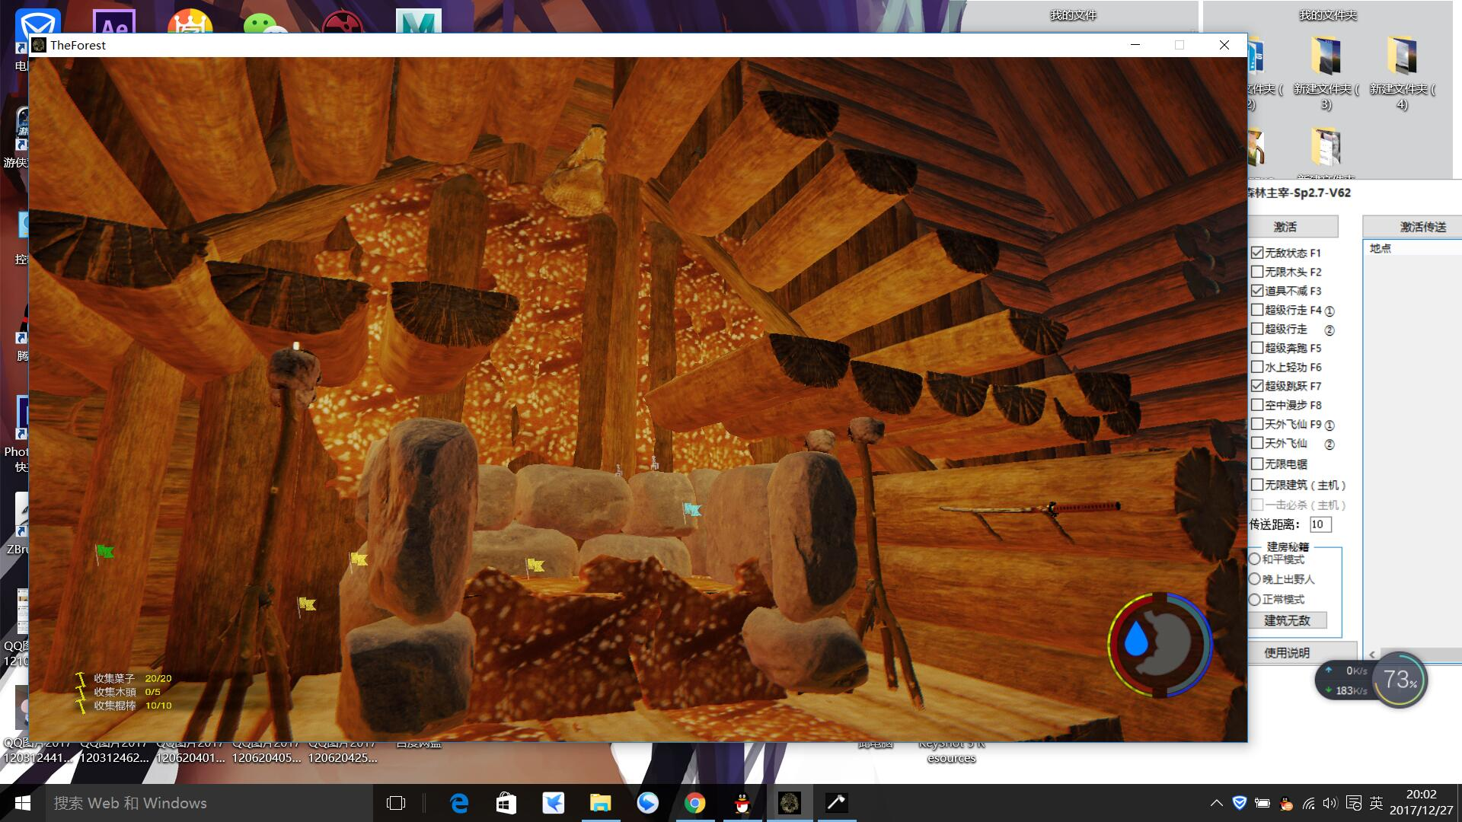Open volume speaker tray icon
Image resolution: width=1462 pixels, height=822 pixels.
point(1330,803)
